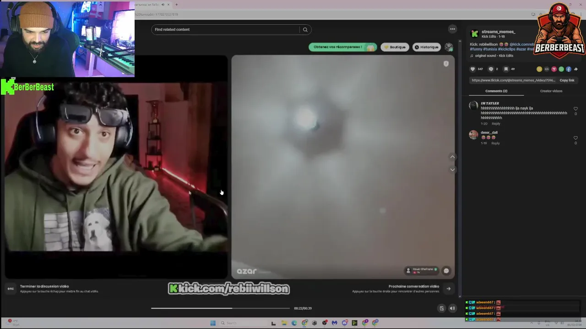Go to next video with down chevron

(x=452, y=170)
